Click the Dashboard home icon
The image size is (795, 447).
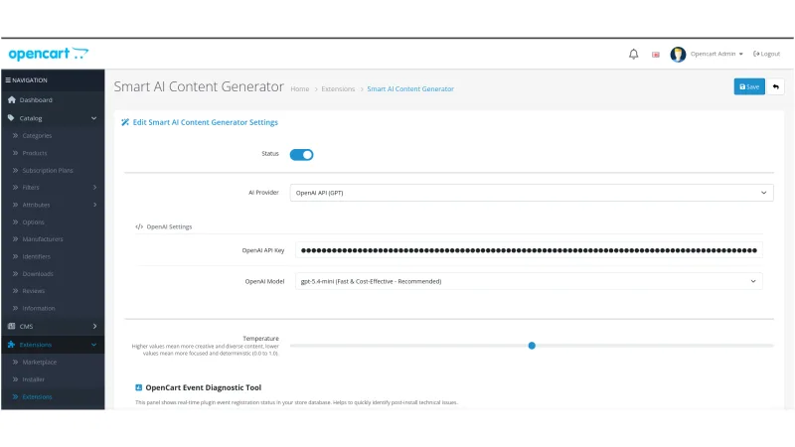(x=12, y=100)
